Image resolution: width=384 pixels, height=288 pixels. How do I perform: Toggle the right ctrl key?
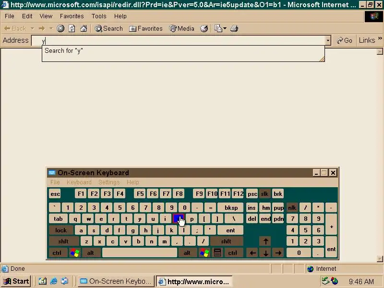coord(233,253)
